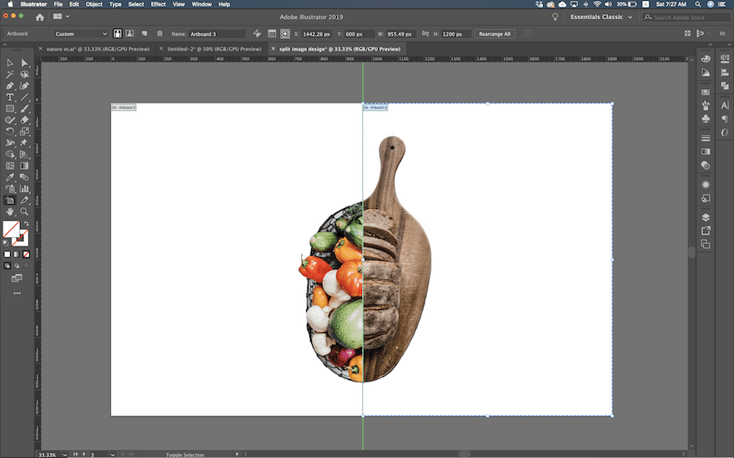Image resolution: width=734 pixels, height=458 pixels.
Task: Open the Layers panel icon
Action: tap(706, 217)
